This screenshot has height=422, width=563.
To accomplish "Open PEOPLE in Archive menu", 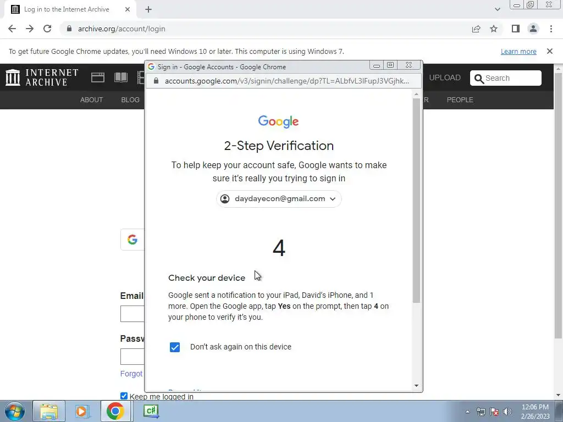I will click(460, 100).
